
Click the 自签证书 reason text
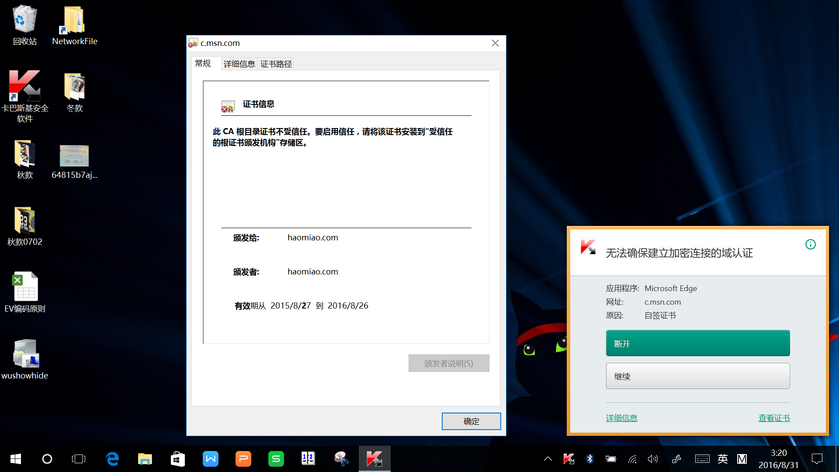(660, 316)
